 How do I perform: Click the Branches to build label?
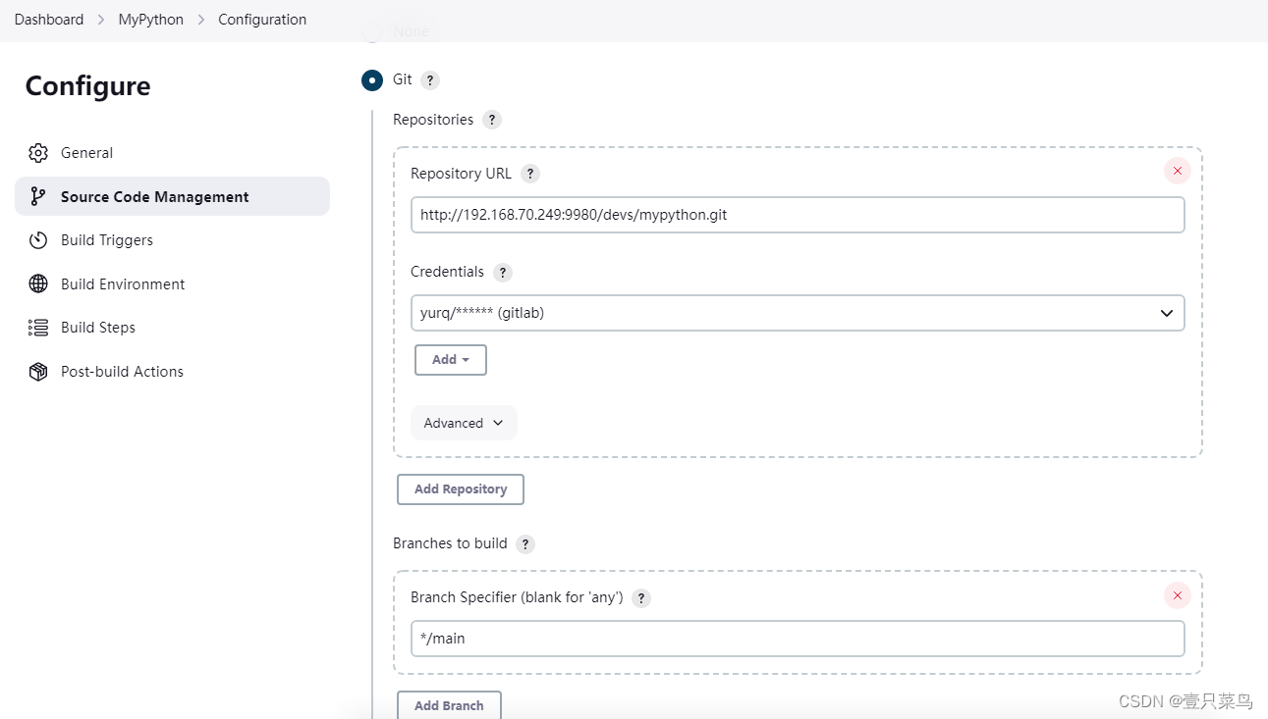pyautogui.click(x=450, y=543)
